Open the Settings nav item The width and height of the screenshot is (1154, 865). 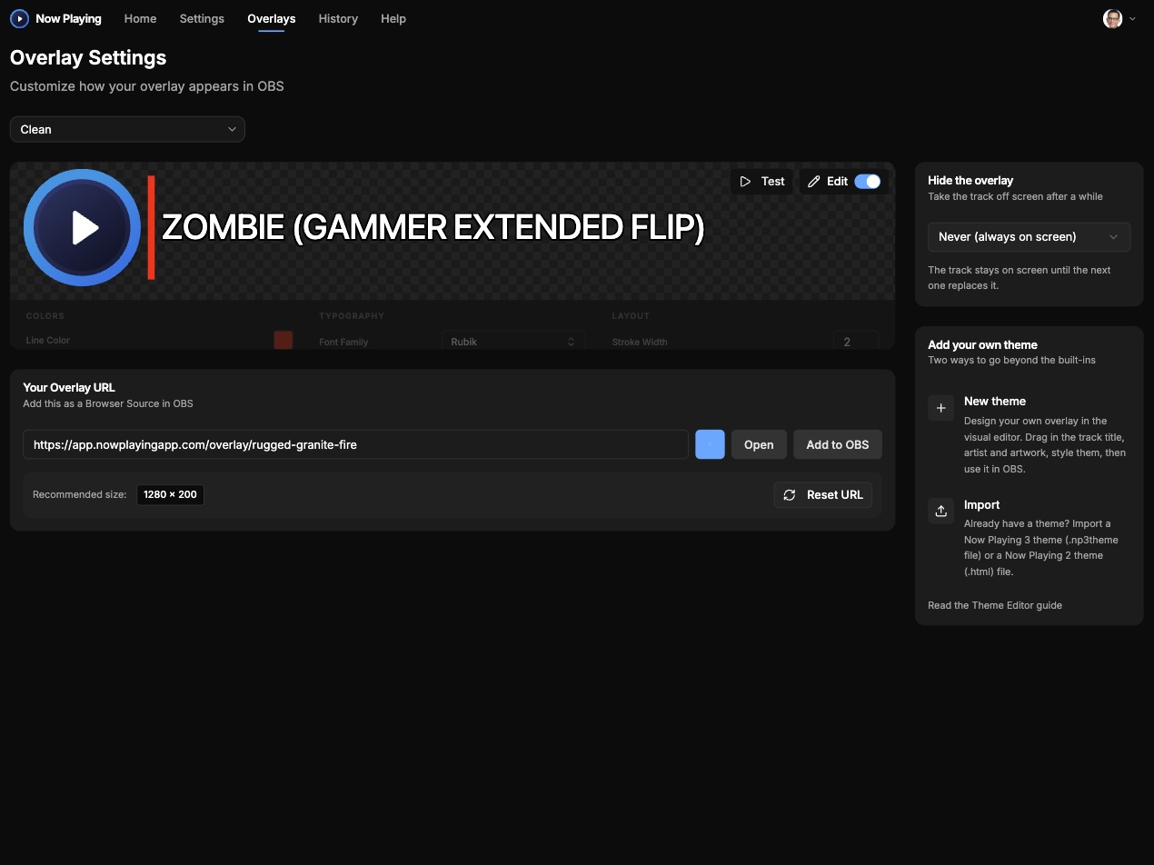[x=202, y=18]
